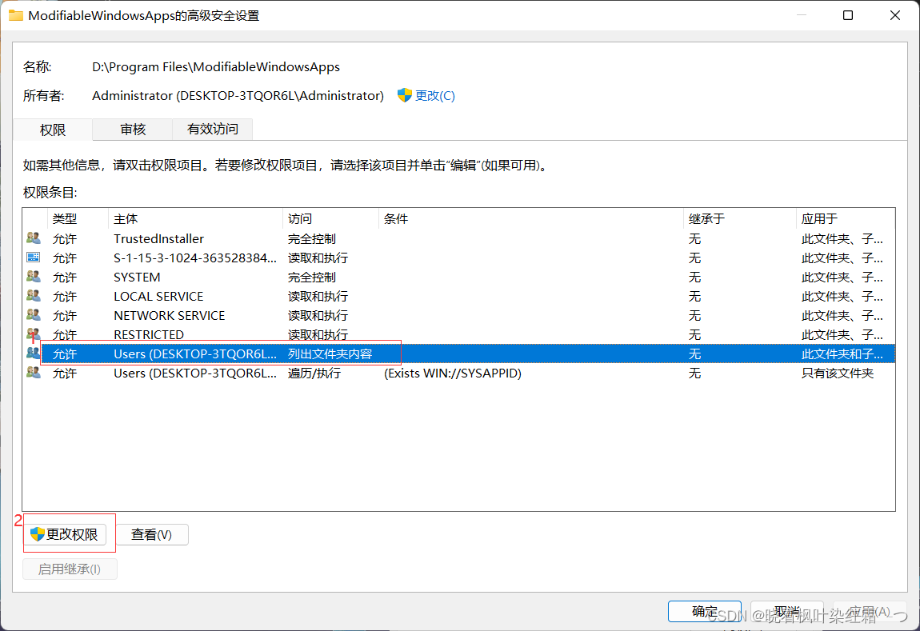Viewport: 920px width, 631px height.
Task: Click the 更改权限 button
Action: (x=69, y=534)
